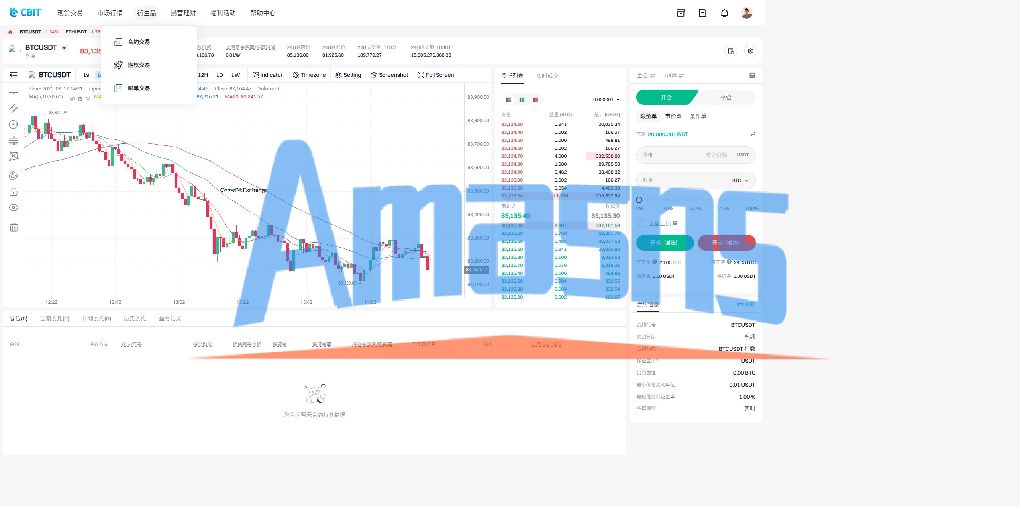The image size is (1020, 506).
Task: Select the parallel channel drawing tool
Action: click(x=14, y=108)
